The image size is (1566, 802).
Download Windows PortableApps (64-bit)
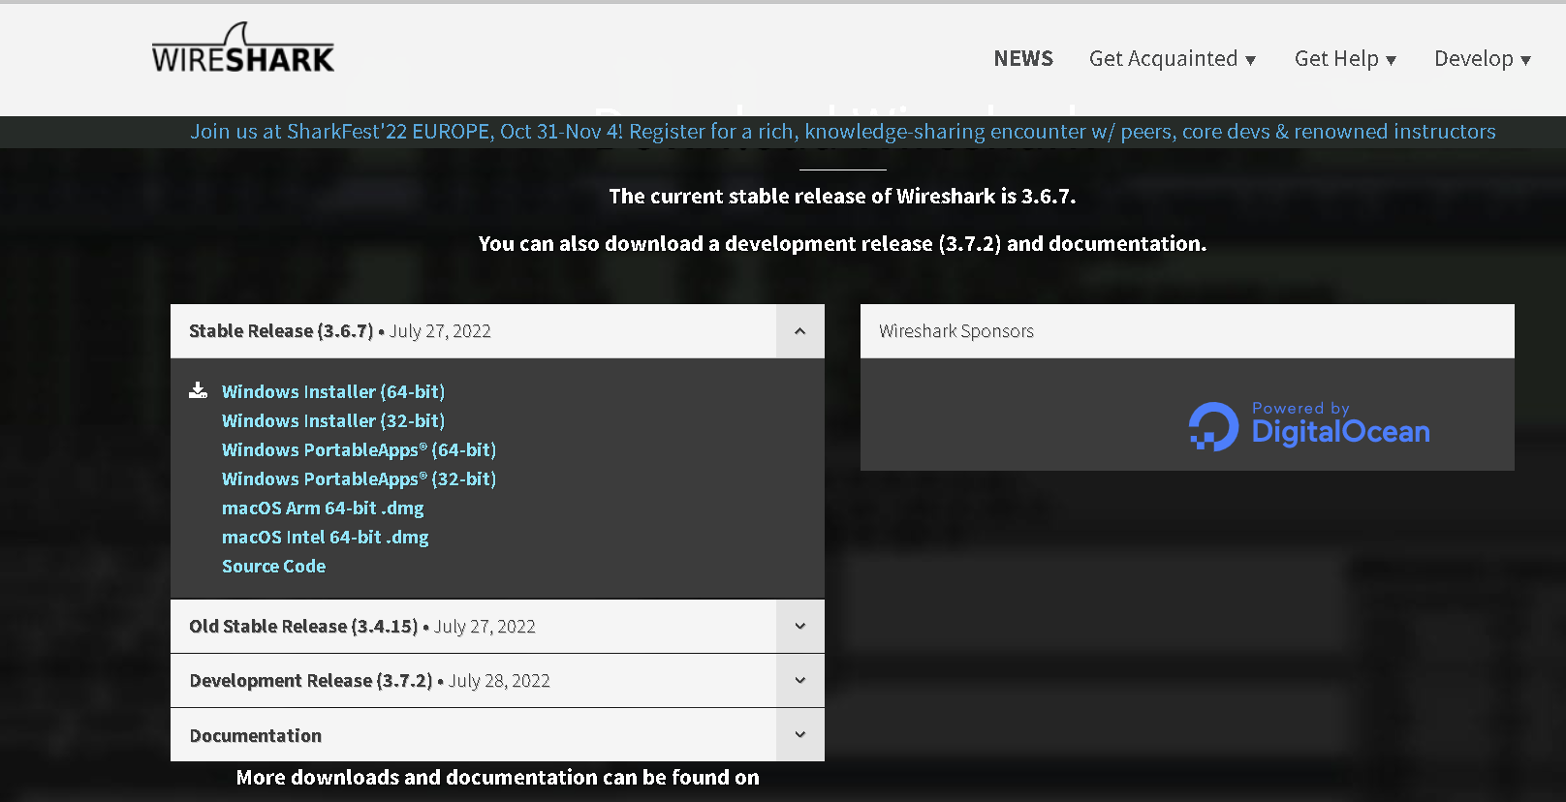[359, 449]
